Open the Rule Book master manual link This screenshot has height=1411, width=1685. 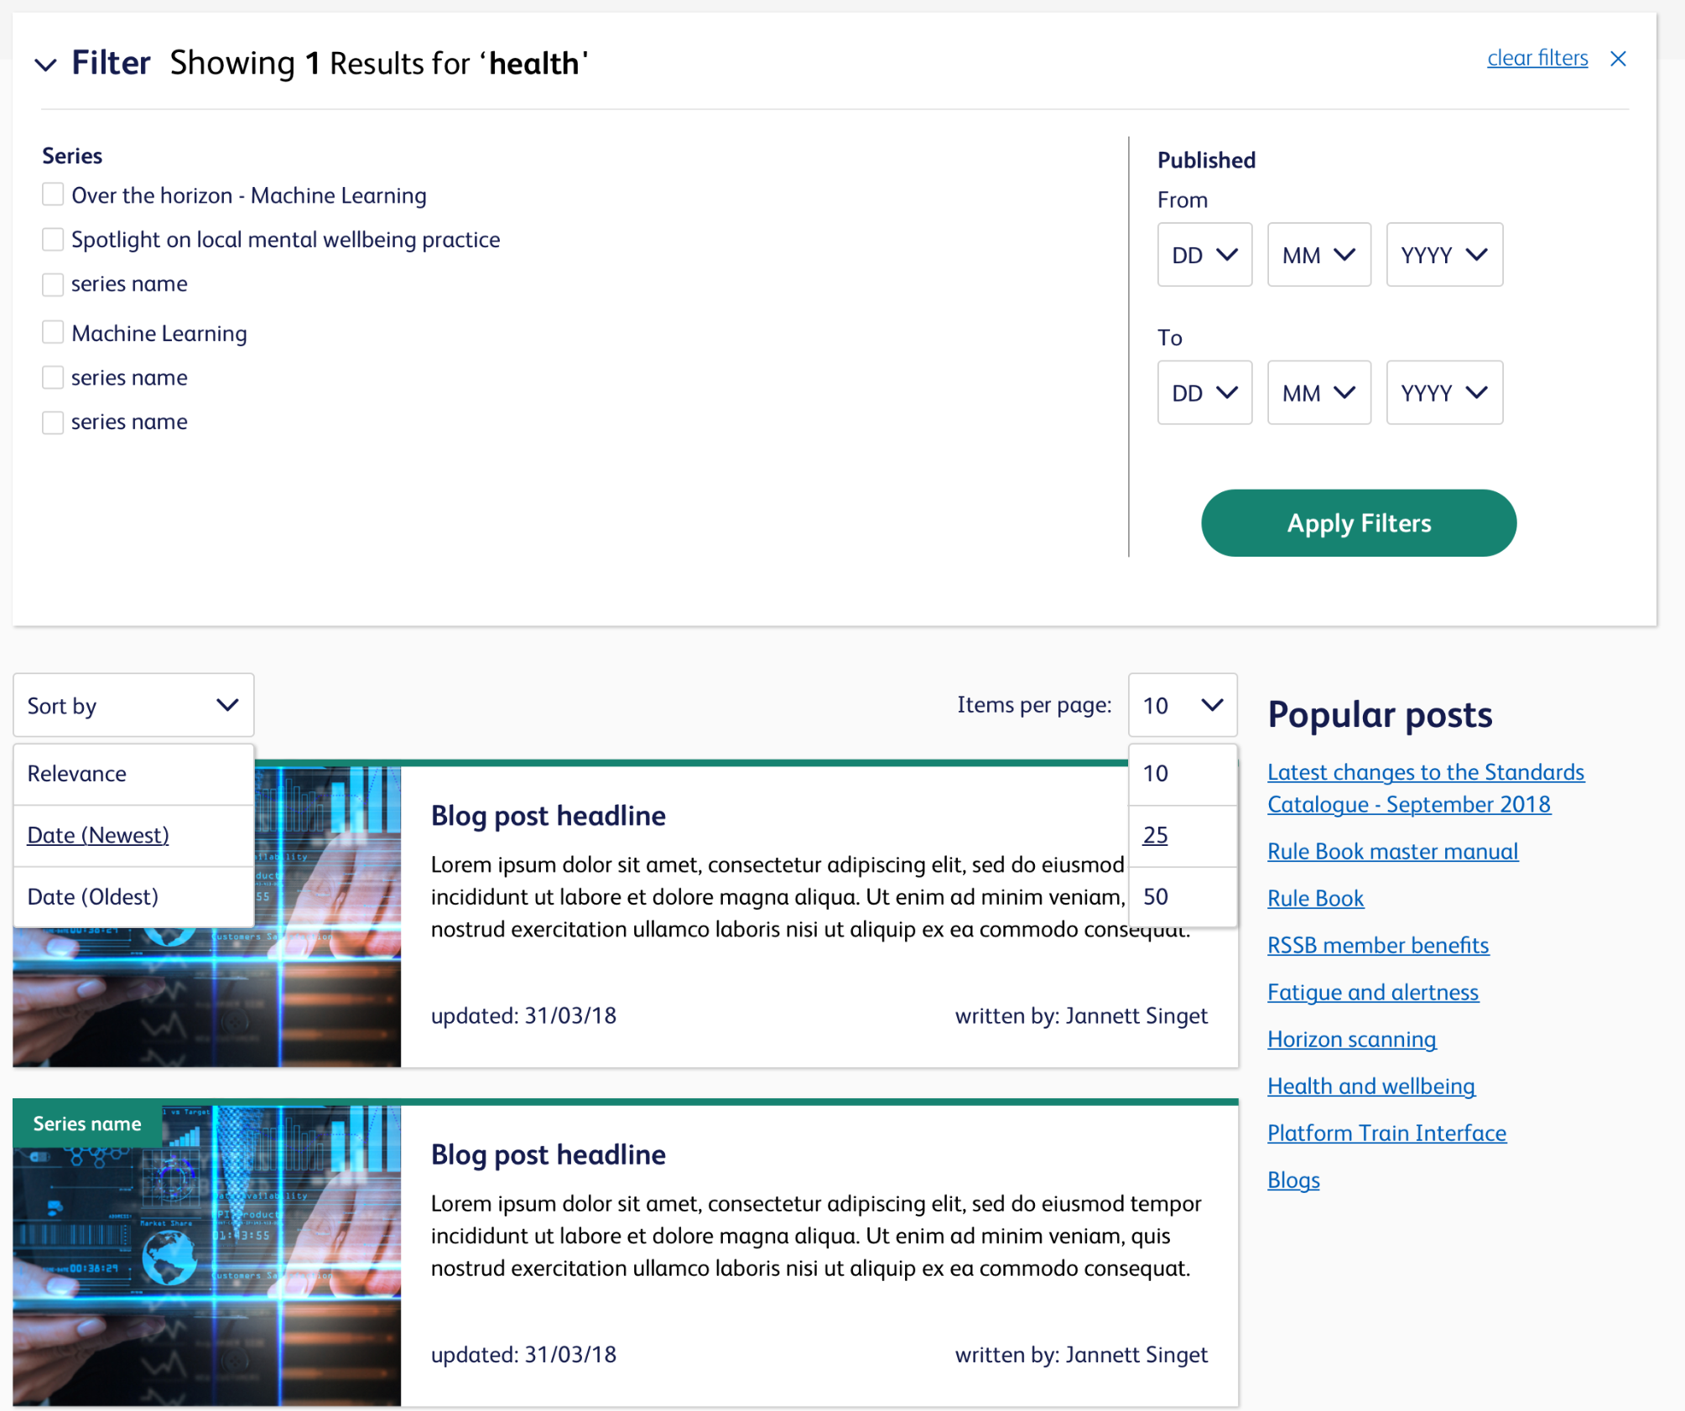[x=1391, y=852]
